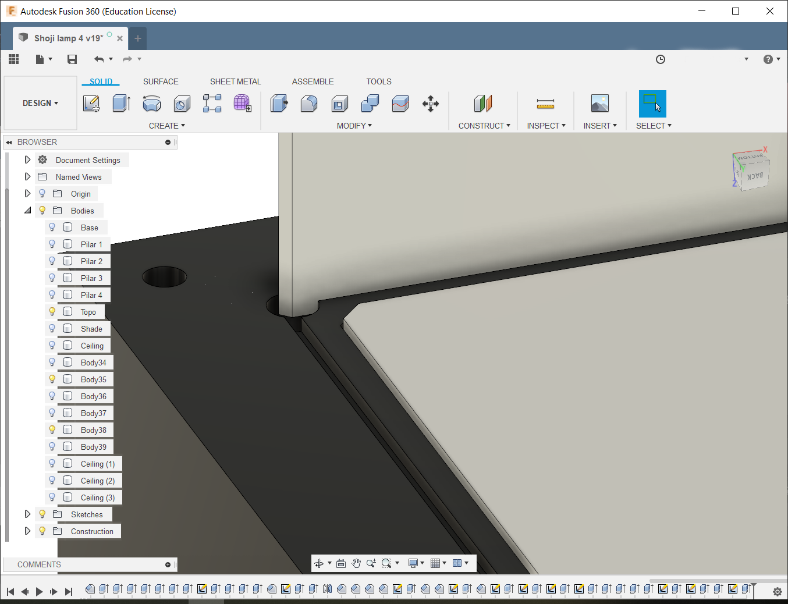Select the Hole tool

click(x=182, y=104)
